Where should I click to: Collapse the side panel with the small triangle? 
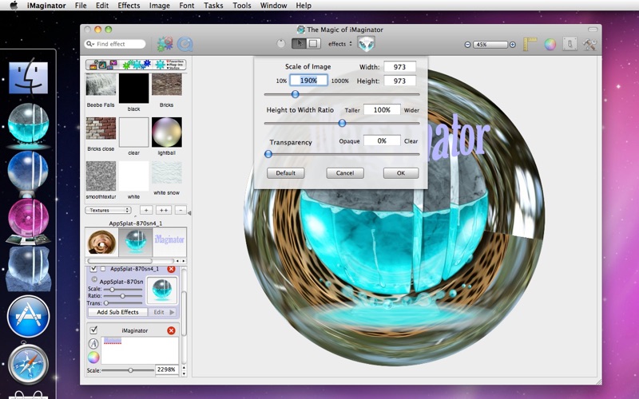[189, 212]
